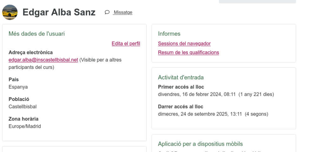Image resolution: width=325 pixels, height=152 pixels.
Task: Click the Edgar Alba Sanz name heading
Action: point(59,12)
